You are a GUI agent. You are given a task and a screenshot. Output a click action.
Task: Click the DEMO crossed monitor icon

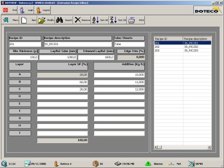pos(191,164)
